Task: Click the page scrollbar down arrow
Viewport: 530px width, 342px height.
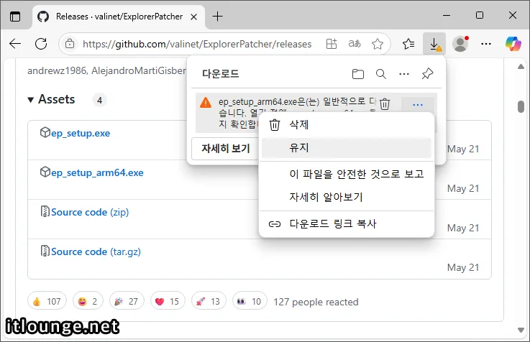Action: coord(521,330)
